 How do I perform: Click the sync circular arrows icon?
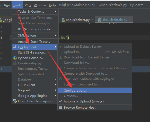[x=60, y=79]
